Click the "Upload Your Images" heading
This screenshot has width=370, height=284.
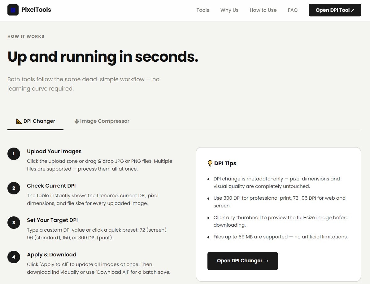click(54, 151)
